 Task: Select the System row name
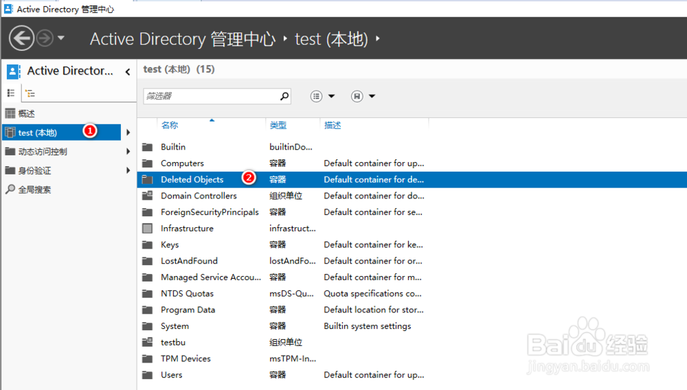tap(174, 326)
